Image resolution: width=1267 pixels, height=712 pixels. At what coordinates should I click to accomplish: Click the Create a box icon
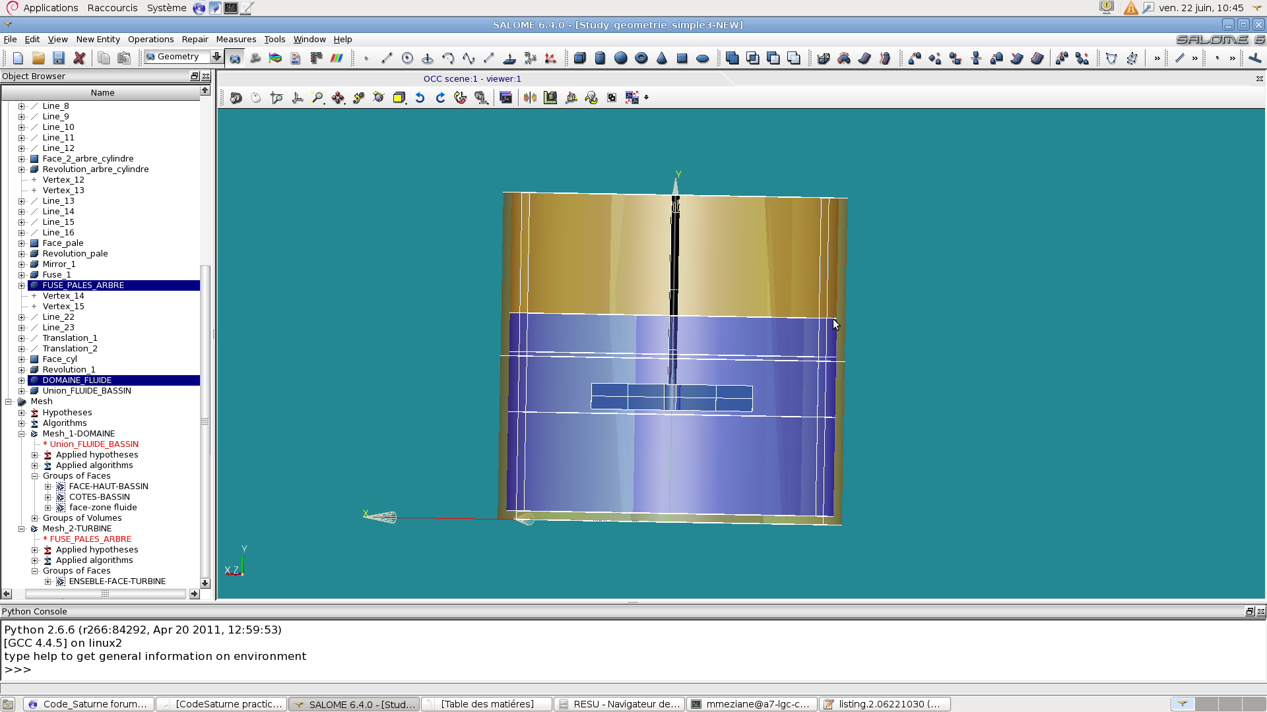click(579, 58)
